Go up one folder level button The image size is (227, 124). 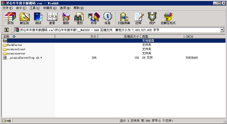tap(7, 30)
